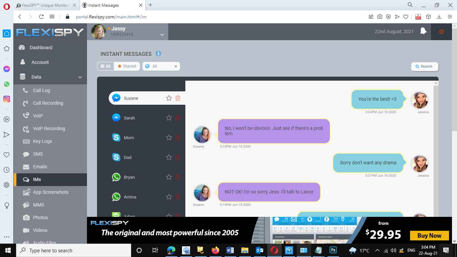Click the browser snapshot camera icon
The image size is (457, 257).
click(380, 17)
